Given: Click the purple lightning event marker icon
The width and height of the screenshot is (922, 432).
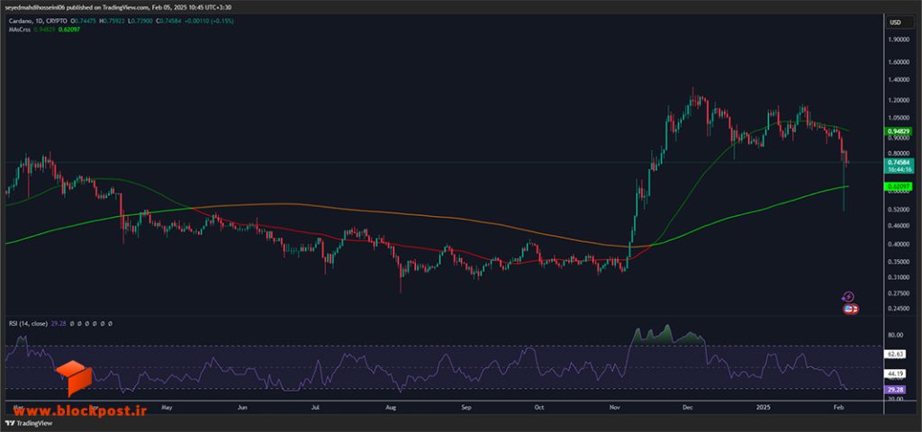Looking at the screenshot, I should [x=848, y=297].
